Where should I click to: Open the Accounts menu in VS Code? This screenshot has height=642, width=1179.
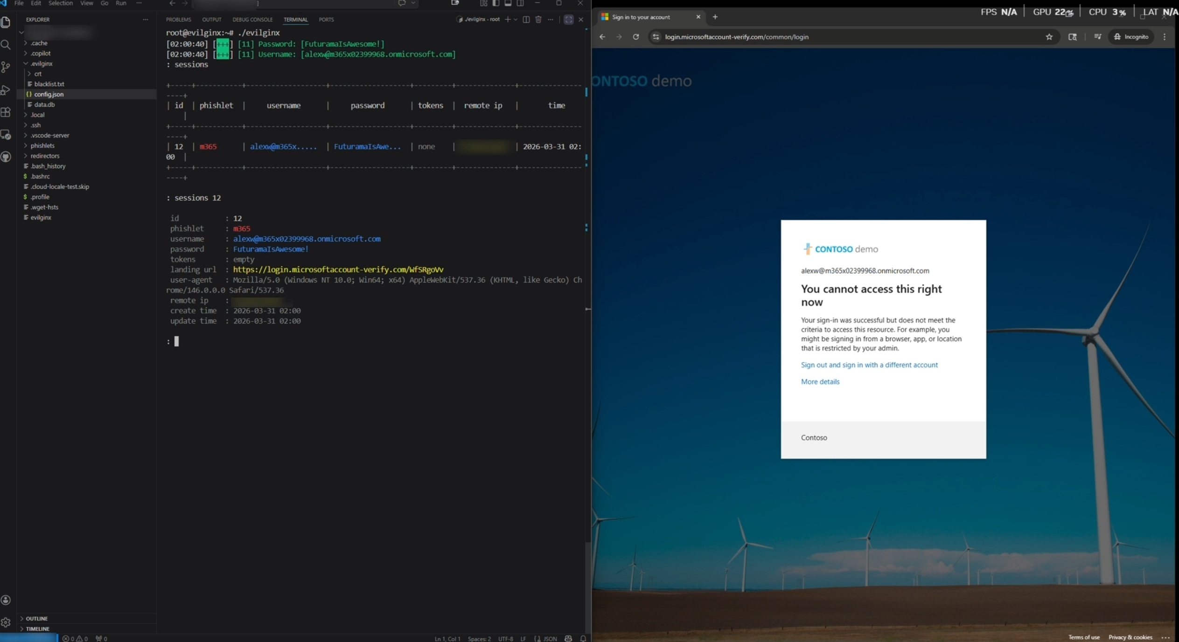[6, 600]
